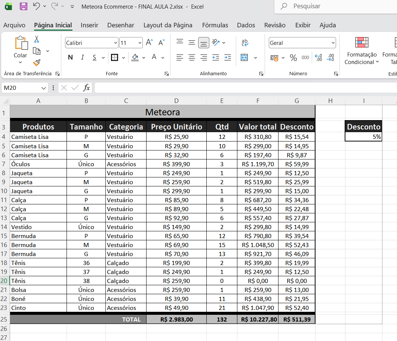Viewport: 397px width, 341px height.
Task: Toggle bold with the N button
Action: point(70,58)
